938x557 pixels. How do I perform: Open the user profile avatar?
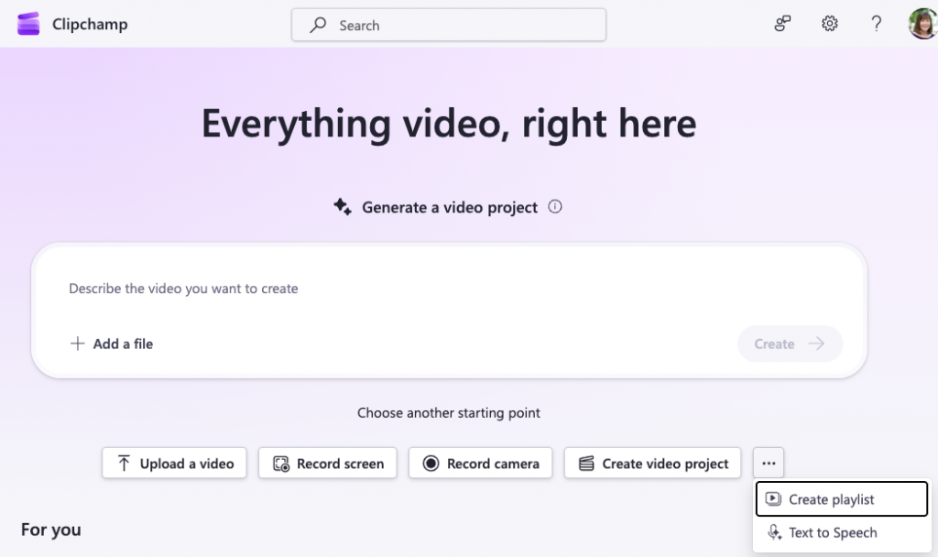coord(922,24)
